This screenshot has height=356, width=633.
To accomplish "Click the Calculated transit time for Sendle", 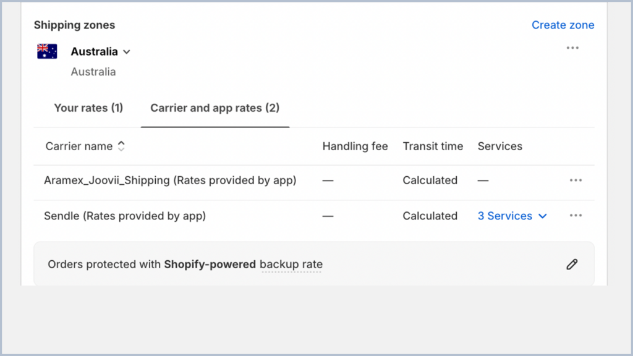I will (x=430, y=216).
